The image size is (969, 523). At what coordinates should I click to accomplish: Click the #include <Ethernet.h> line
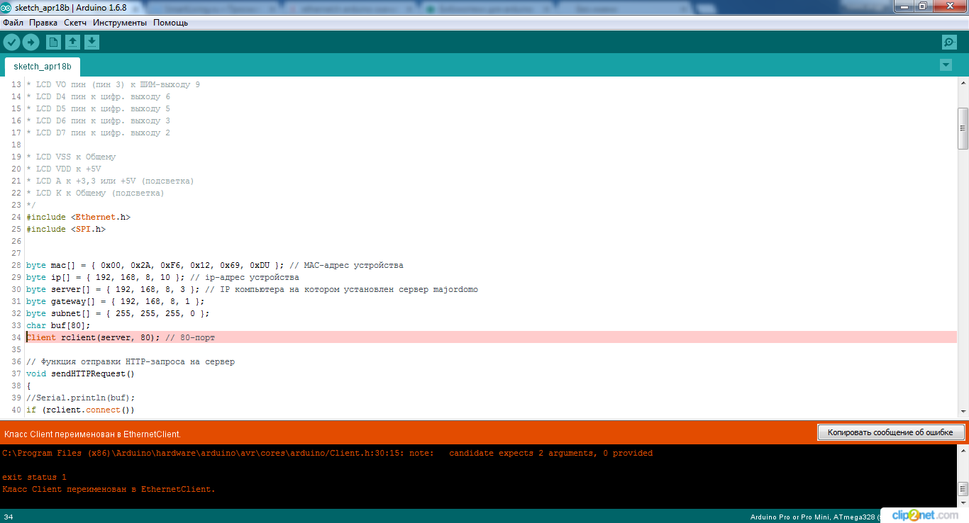(x=79, y=217)
